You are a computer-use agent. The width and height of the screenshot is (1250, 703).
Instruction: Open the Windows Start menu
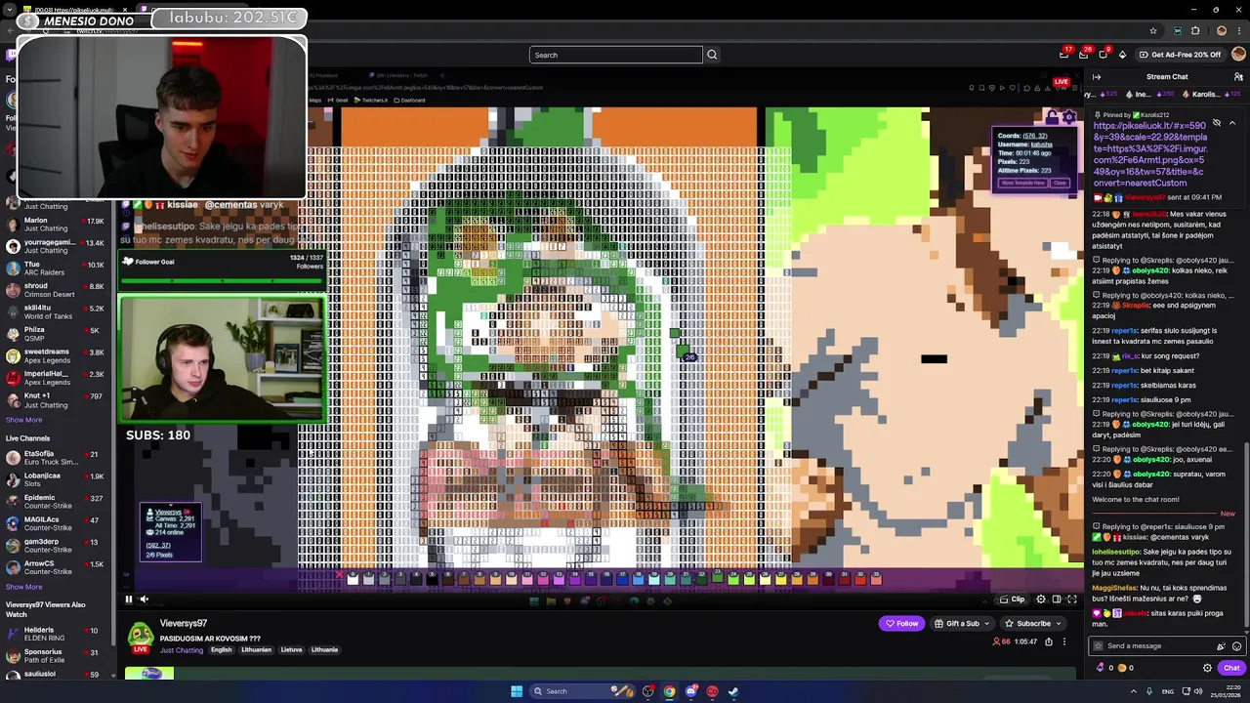[x=517, y=691]
